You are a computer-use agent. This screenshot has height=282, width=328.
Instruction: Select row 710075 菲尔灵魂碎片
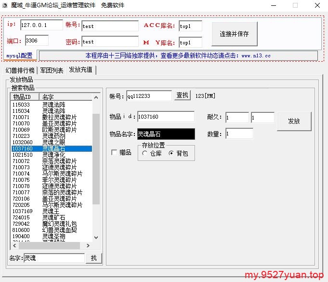(52, 180)
